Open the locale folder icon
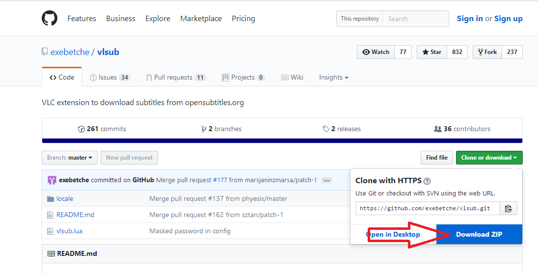The width and height of the screenshot is (538, 276). [x=51, y=199]
